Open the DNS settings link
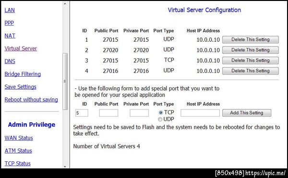Viewport: 288px width, 178px height. 10,61
